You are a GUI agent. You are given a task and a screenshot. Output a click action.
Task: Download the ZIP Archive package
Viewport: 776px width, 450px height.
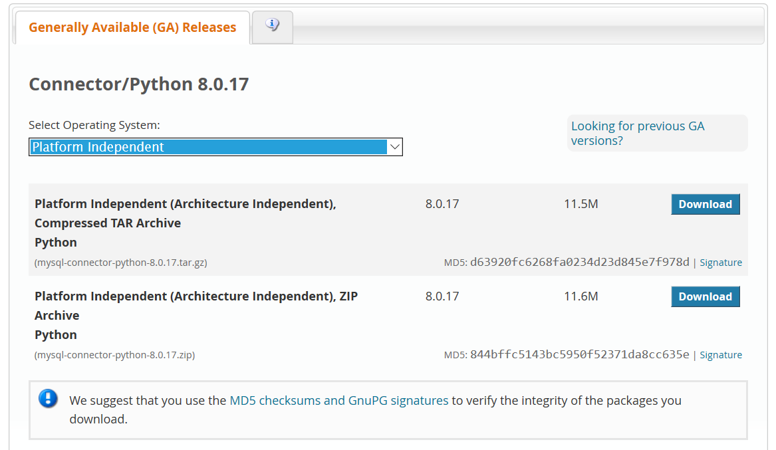pos(706,296)
